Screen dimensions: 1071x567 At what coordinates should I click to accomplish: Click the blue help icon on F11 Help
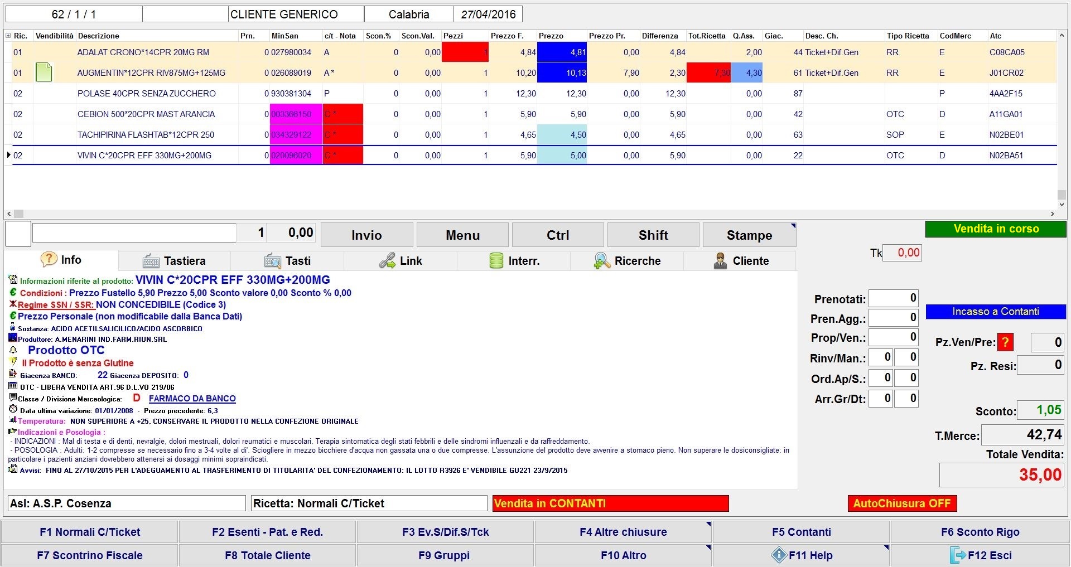(x=778, y=555)
